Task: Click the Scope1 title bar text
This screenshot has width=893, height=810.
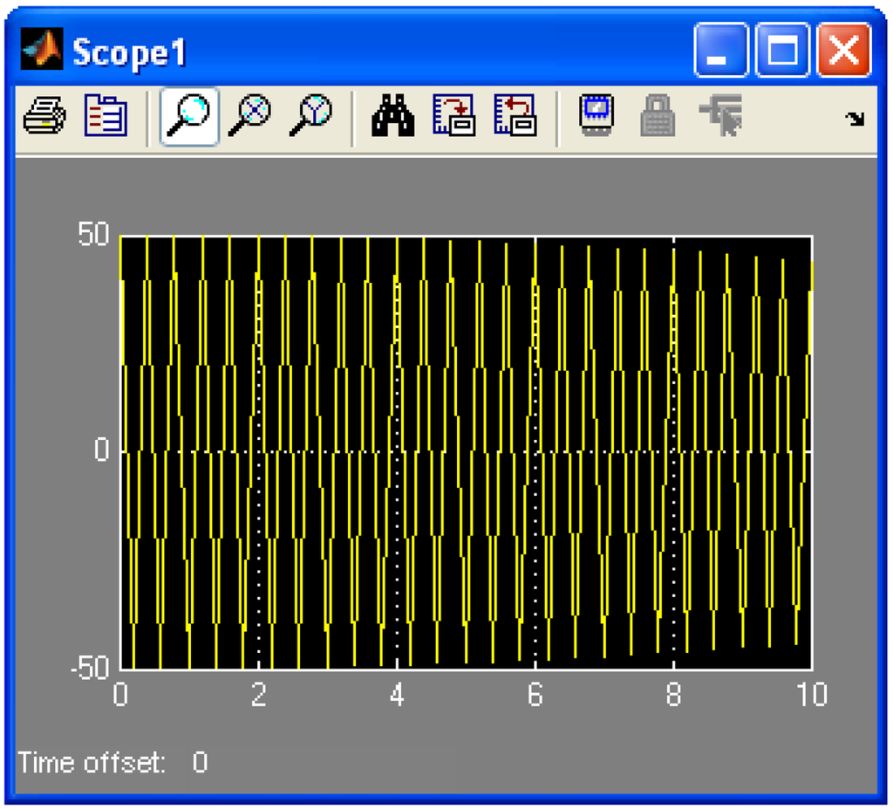Action: [129, 52]
